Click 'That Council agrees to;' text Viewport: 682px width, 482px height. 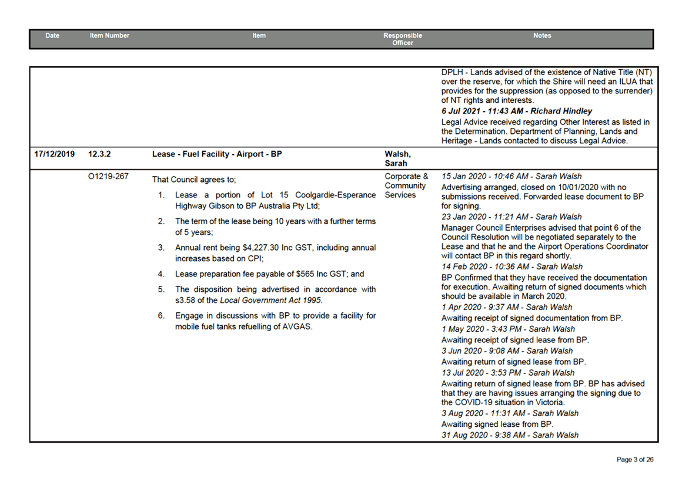(194, 179)
